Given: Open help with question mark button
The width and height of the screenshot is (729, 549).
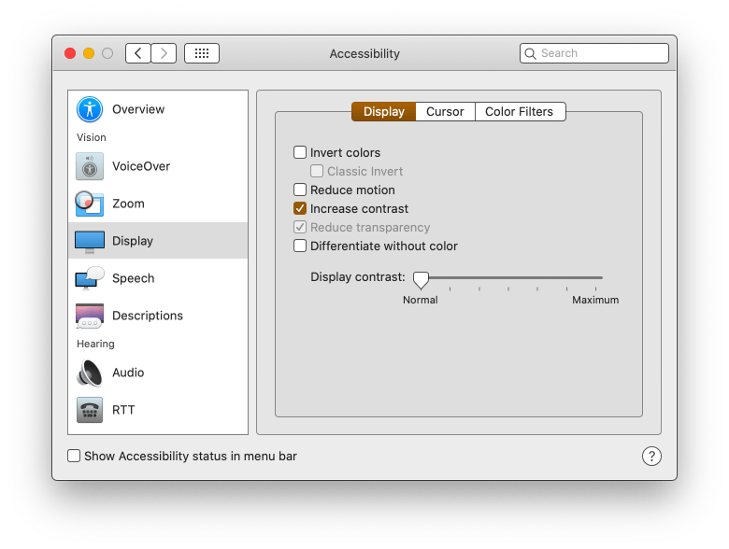Looking at the screenshot, I should 651,457.
